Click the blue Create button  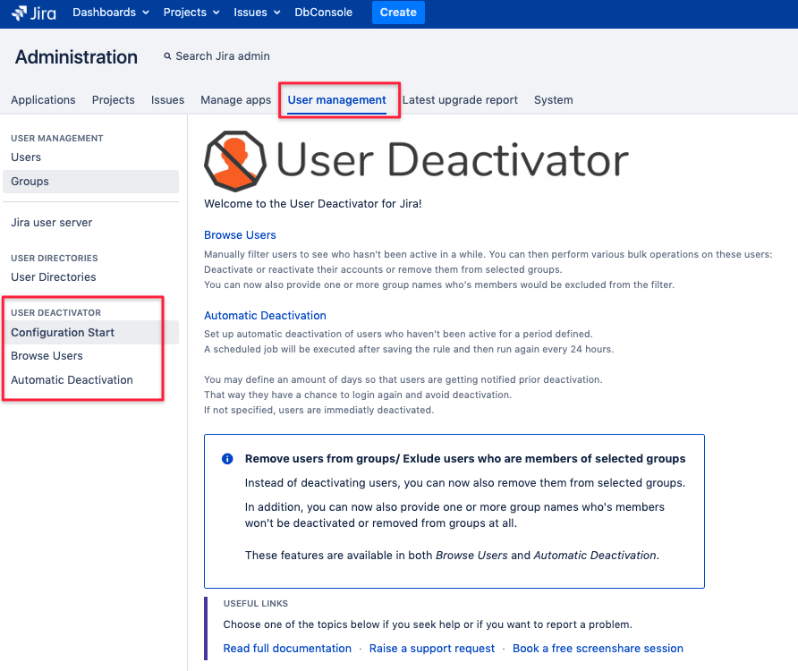click(398, 13)
